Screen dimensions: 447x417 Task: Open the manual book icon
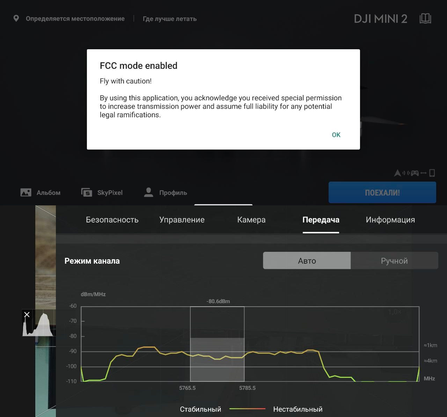425,19
